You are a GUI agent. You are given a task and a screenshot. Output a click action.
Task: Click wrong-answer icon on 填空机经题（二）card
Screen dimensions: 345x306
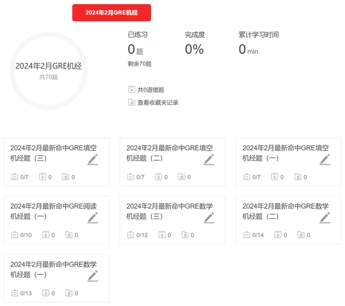(158, 177)
